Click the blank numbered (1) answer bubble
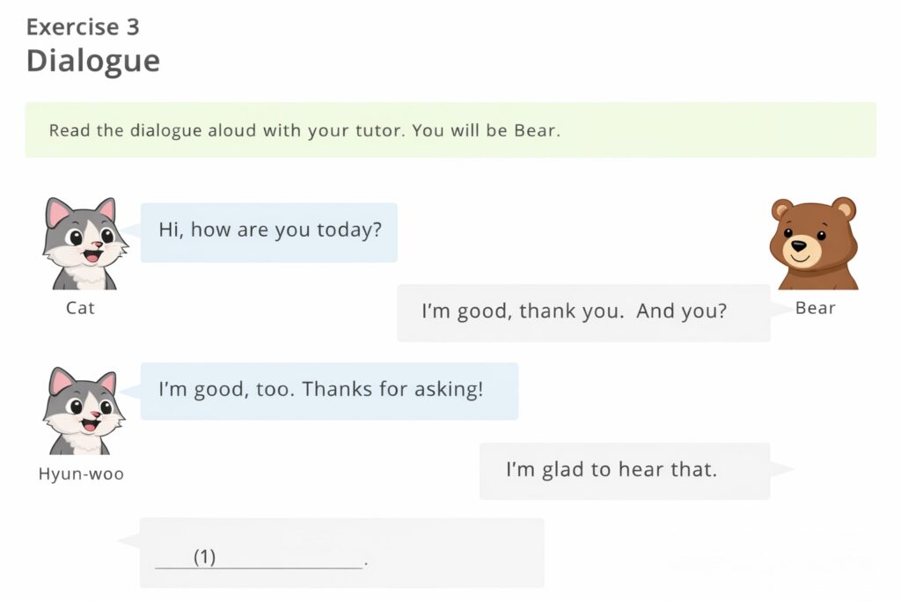The image size is (901, 601). 341,552
